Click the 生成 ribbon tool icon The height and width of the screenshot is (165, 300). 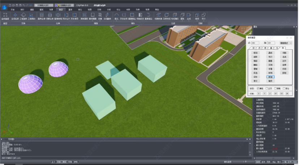(188, 15)
